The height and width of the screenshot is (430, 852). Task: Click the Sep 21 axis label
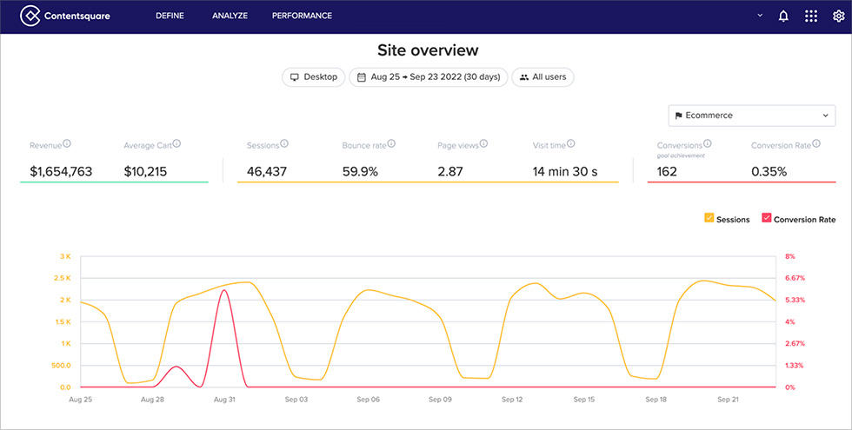coord(728,400)
